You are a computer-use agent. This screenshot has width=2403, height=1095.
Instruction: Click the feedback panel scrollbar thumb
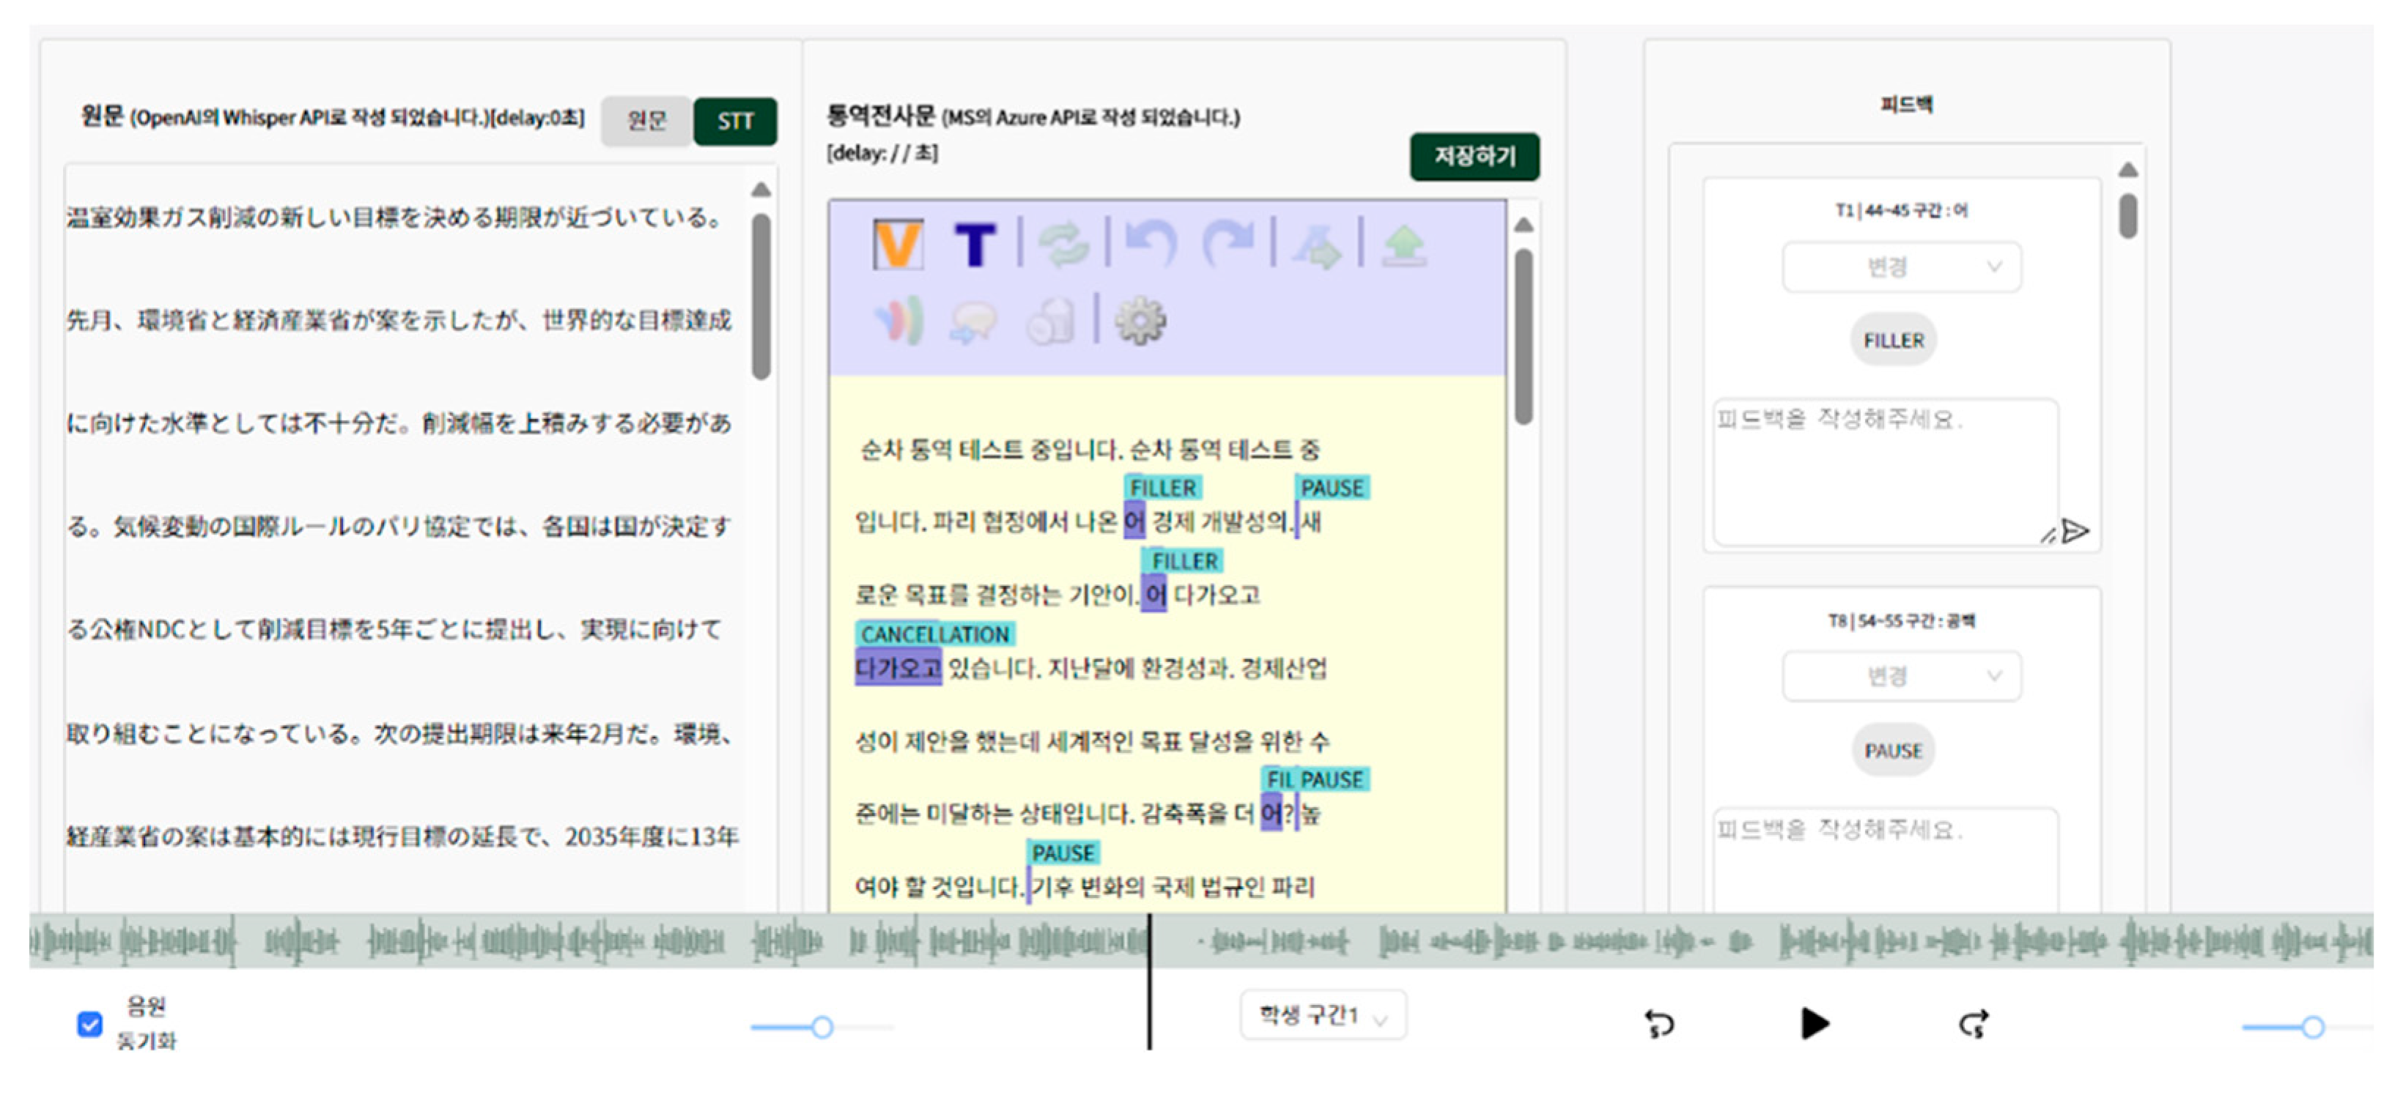[x=2127, y=215]
